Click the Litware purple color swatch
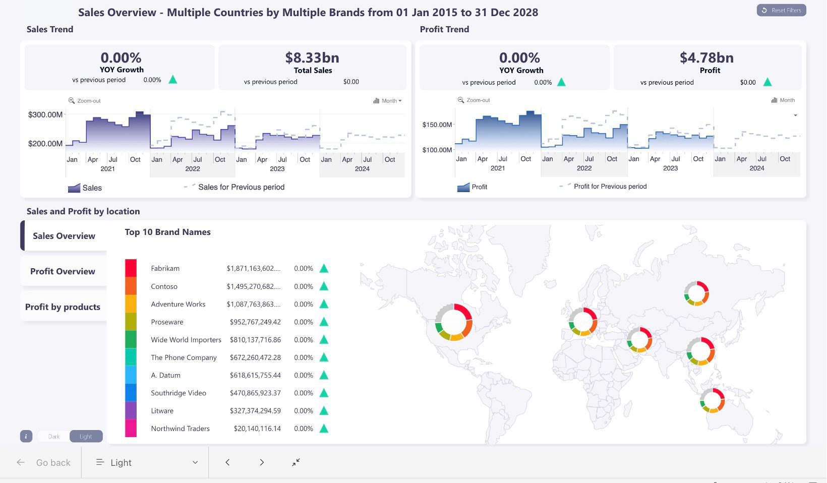 point(131,410)
